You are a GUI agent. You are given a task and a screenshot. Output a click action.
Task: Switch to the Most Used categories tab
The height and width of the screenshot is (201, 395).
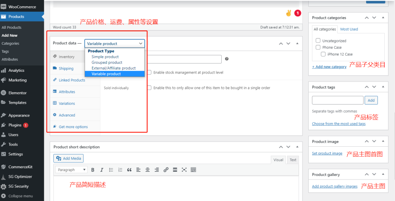[x=349, y=29]
